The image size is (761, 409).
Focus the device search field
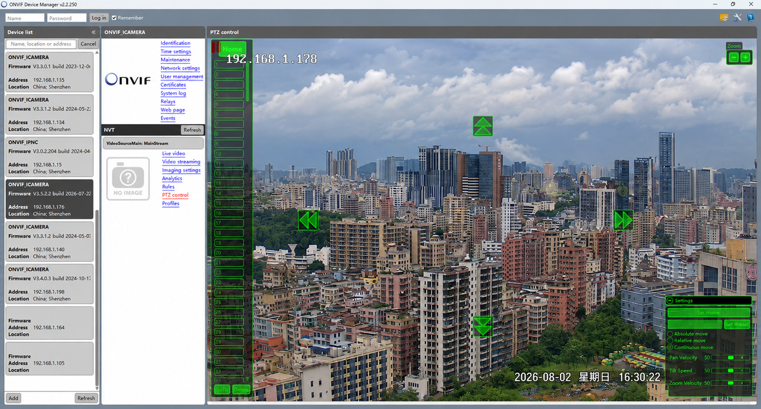click(41, 44)
